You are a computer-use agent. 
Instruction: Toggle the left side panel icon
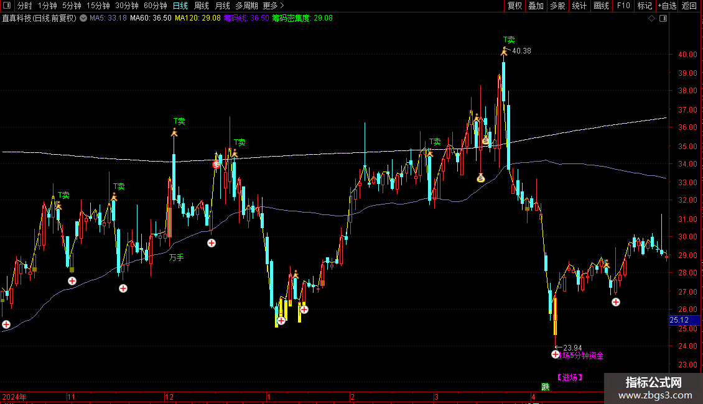click(7, 6)
